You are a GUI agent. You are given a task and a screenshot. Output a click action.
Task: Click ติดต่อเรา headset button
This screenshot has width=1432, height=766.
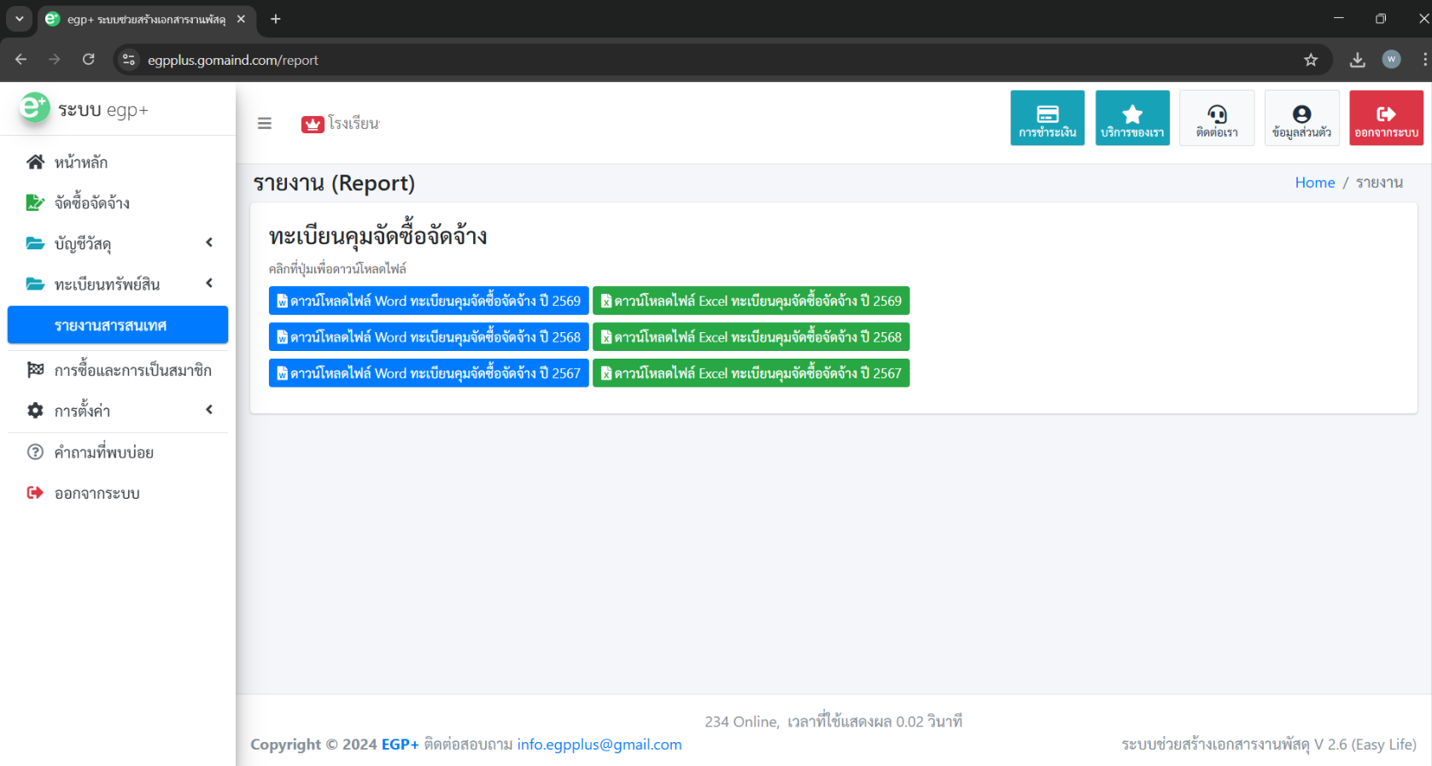[x=1217, y=118]
